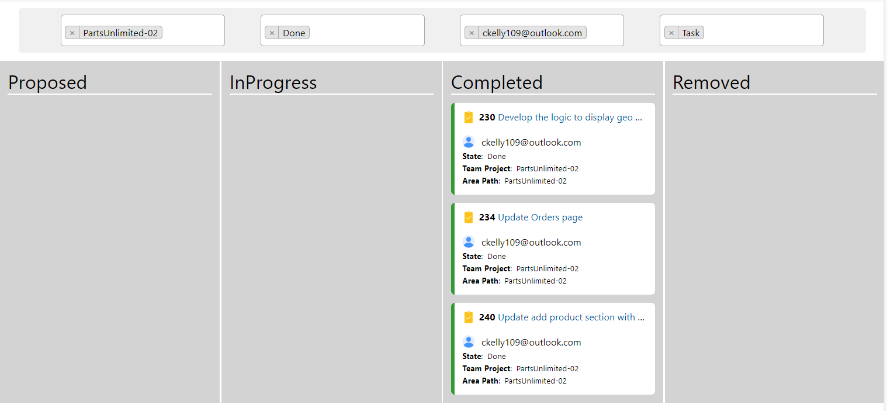Open 'Develop the logic to display geo' link
Viewport: 887px width, 411px height.
point(569,118)
